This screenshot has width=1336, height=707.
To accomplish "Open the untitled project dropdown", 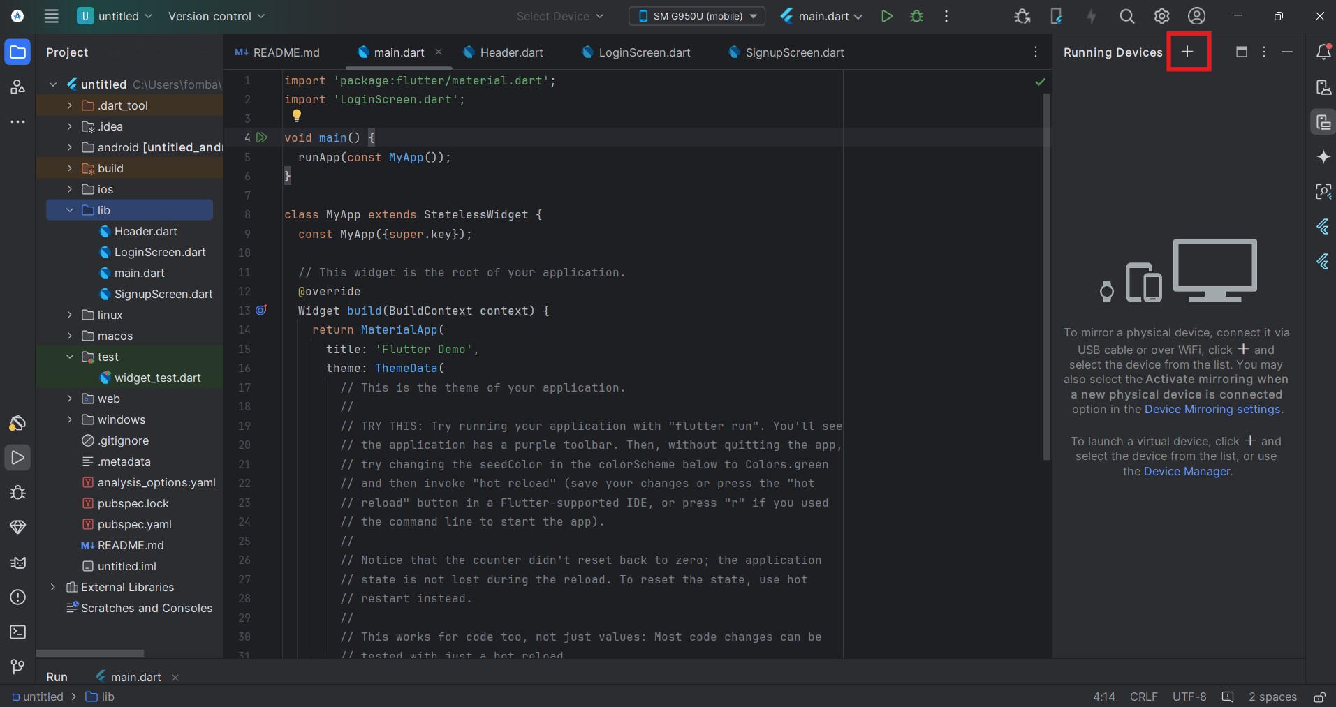I will pyautogui.click(x=115, y=16).
